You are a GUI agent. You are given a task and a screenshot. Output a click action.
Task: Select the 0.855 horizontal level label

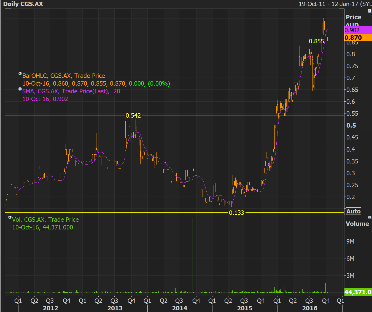click(316, 41)
